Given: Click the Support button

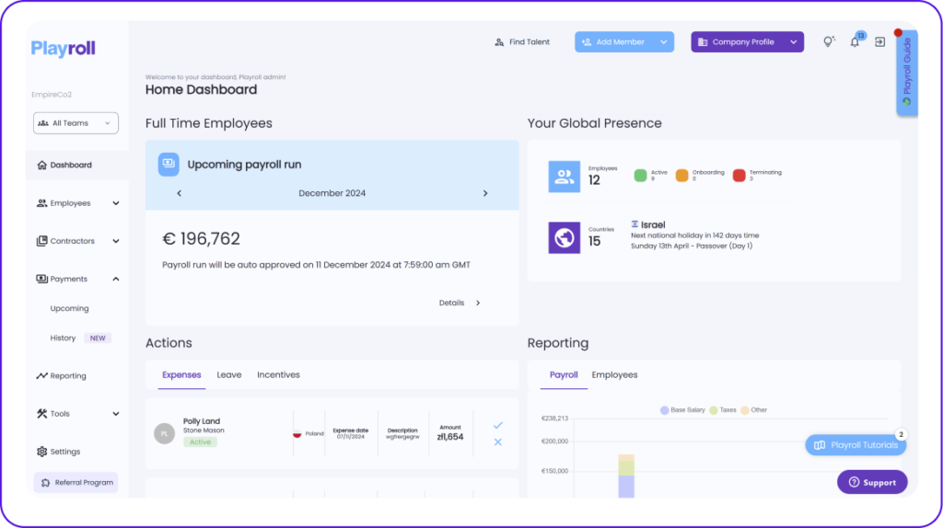Looking at the screenshot, I should click(872, 482).
